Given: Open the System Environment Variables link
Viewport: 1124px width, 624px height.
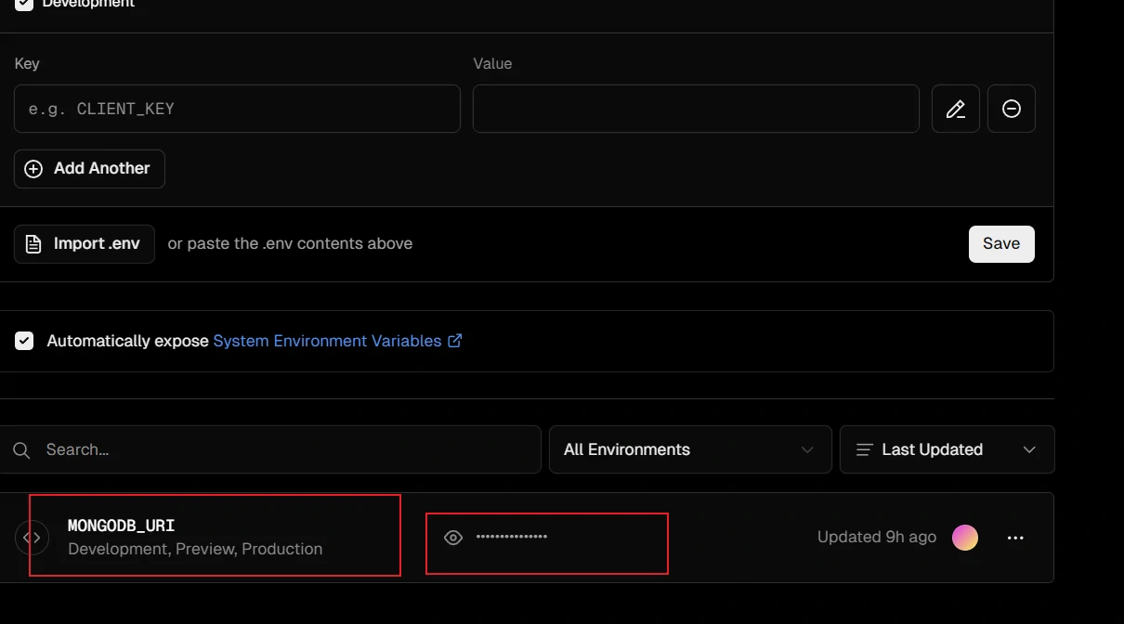Looking at the screenshot, I should pyautogui.click(x=327, y=341).
